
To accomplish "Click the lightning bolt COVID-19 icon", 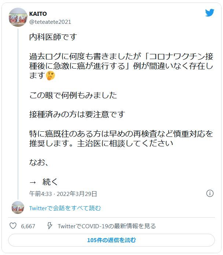I will coord(50,226).
